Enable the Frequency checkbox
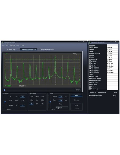This screenshot has width=120, height=155. point(90,89)
